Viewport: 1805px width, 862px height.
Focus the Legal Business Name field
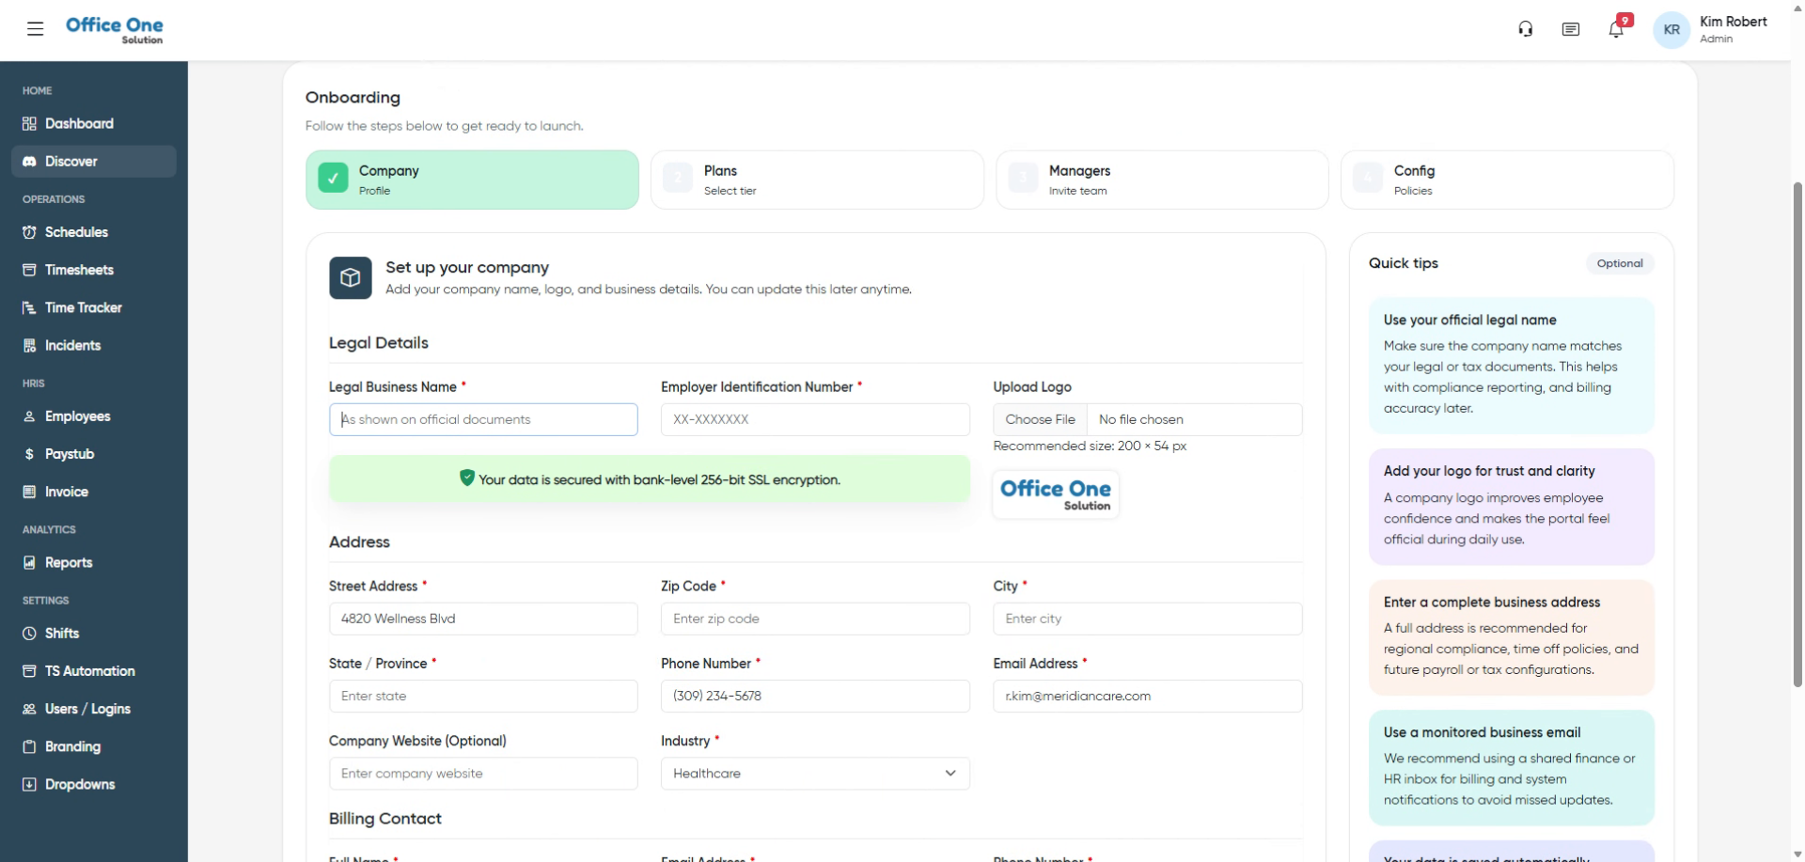point(483,420)
